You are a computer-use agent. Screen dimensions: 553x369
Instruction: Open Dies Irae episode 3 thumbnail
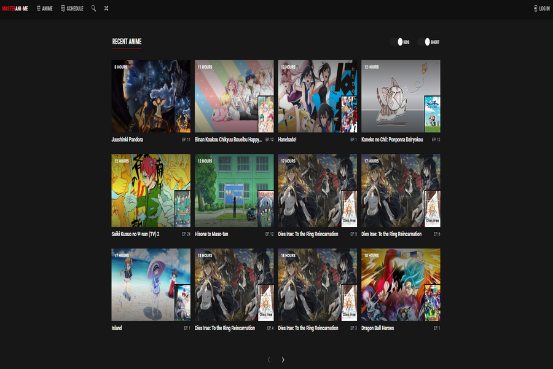point(318,285)
